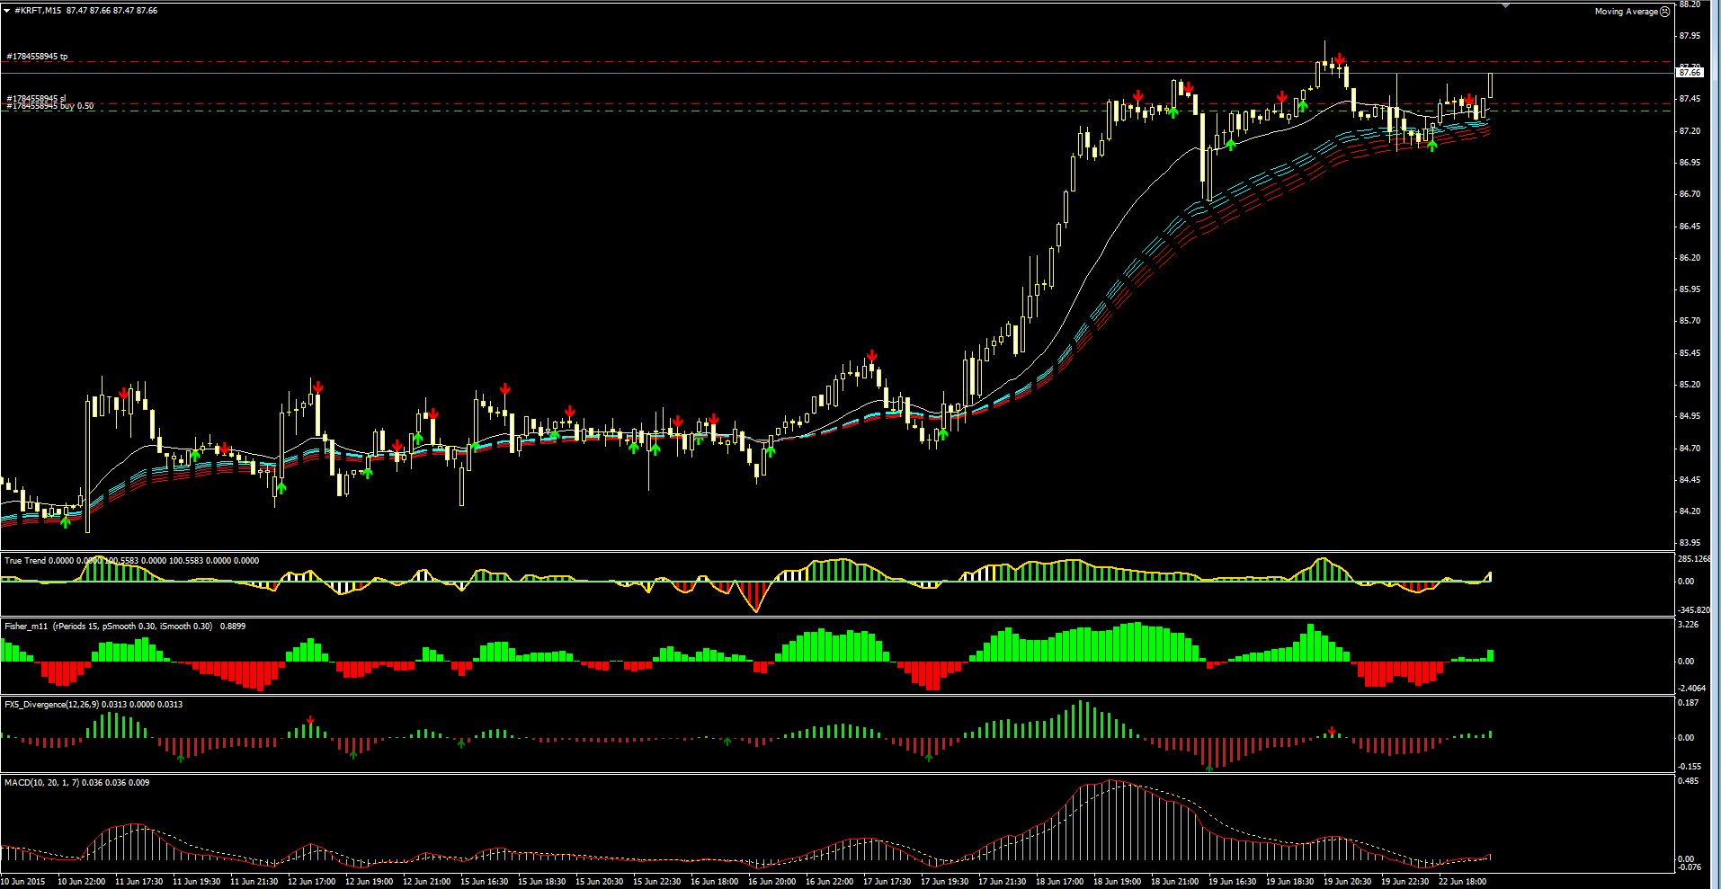Click the 15 Jun 16:30 time axis label
Screen dimensions: 1721x889
484,882
